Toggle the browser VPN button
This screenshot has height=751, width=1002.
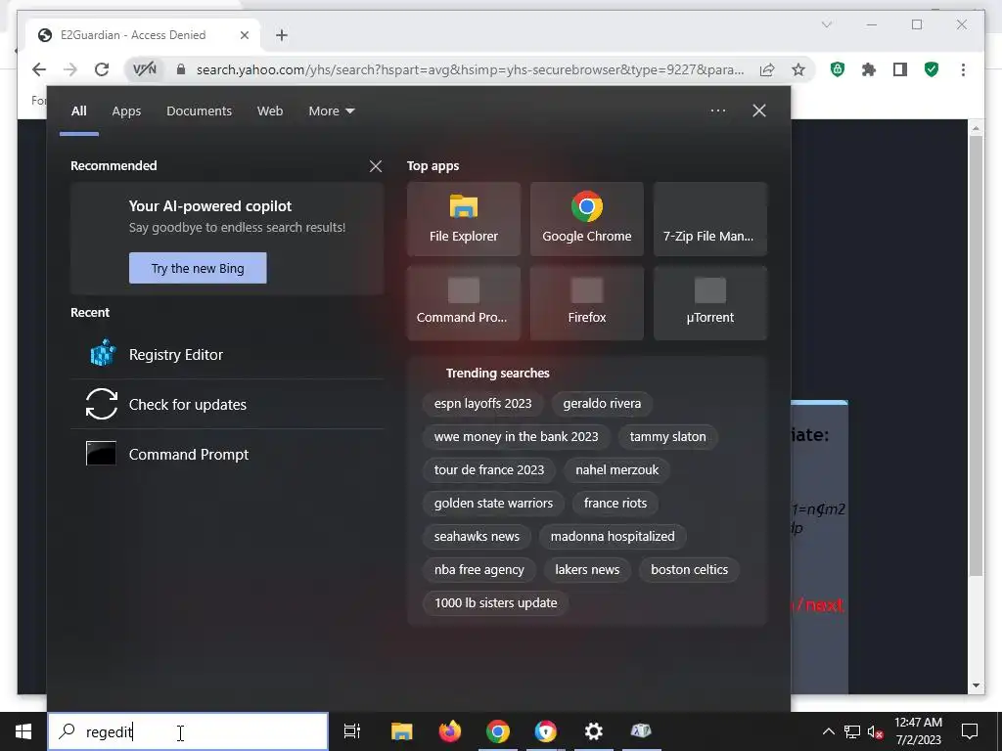tap(145, 69)
